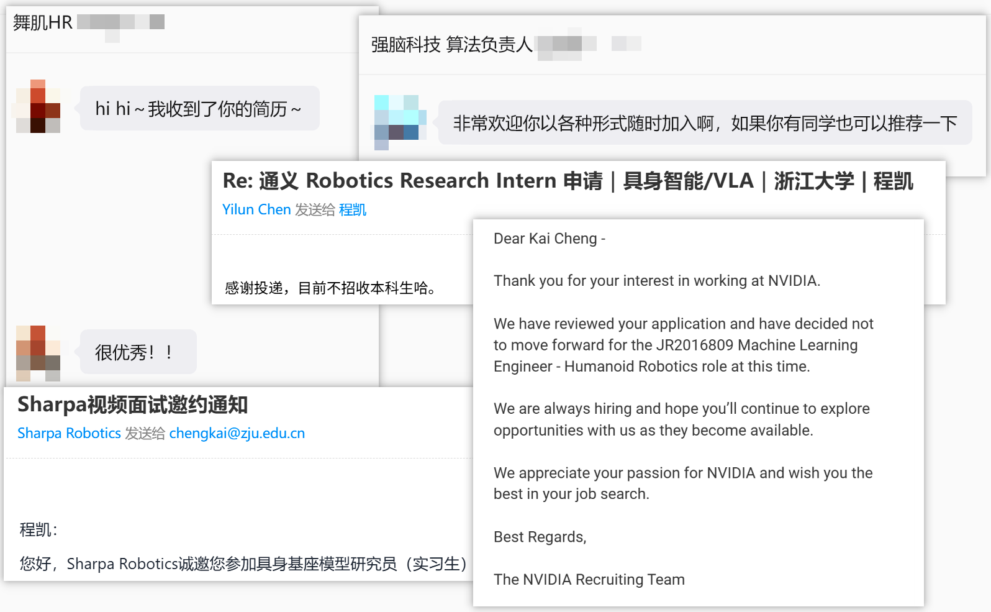Viewport: 991px width, 612px height.
Task: Select 'We appreciate your passion for NVIDIA' line
Action: pos(683,473)
